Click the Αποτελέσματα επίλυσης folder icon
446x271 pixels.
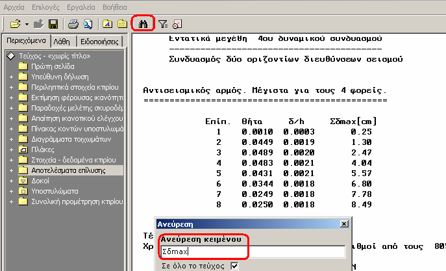(x=23, y=170)
